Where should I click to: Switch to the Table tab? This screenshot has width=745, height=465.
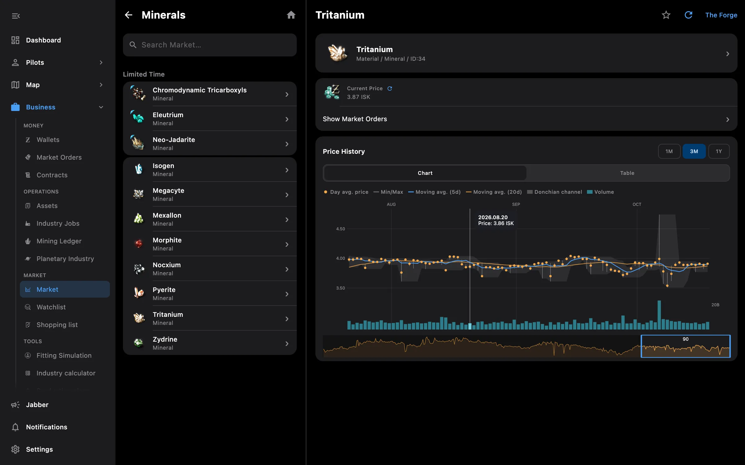point(627,173)
